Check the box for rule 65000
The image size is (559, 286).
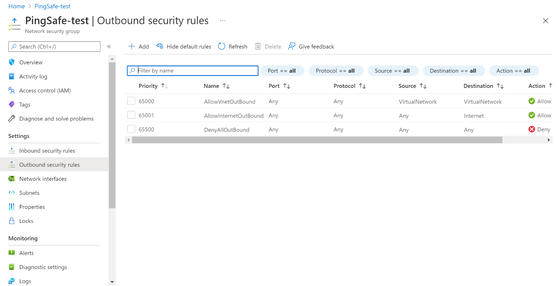131,101
